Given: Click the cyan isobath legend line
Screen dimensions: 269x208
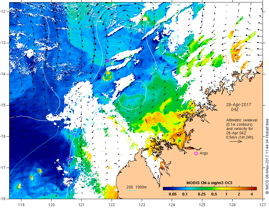Looking at the screenshot, I should 131,190.
